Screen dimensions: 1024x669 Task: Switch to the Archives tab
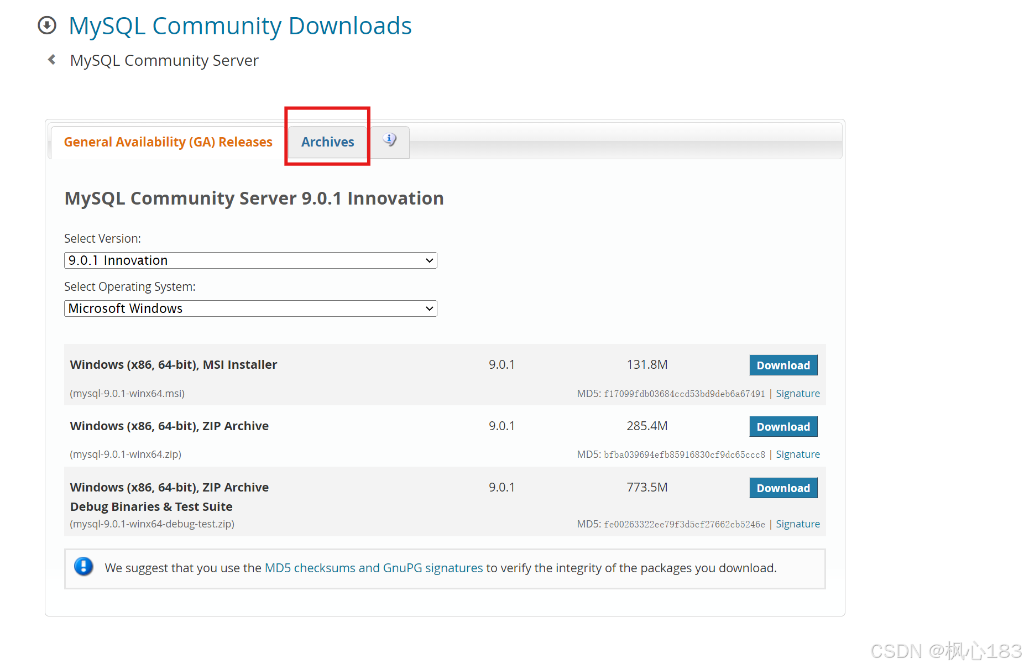click(328, 142)
